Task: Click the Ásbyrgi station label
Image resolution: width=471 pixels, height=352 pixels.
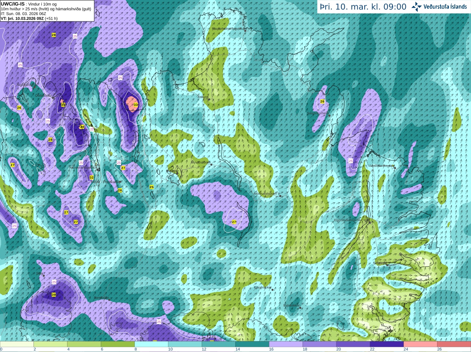Action: click(x=203, y=97)
